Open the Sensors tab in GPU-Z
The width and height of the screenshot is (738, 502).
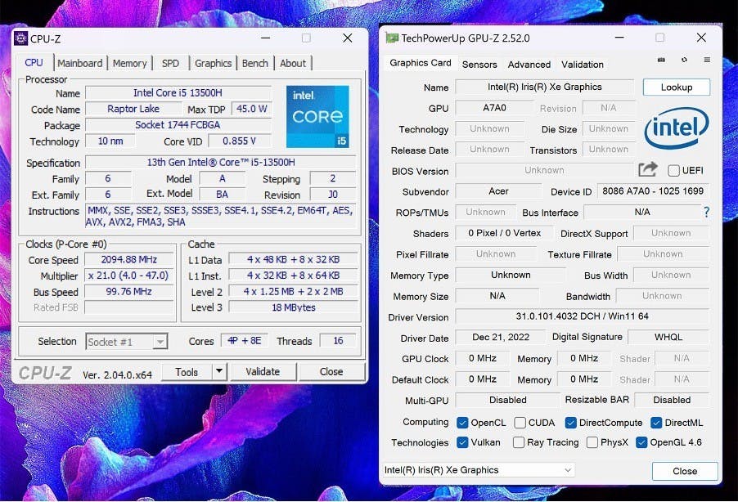tap(479, 65)
